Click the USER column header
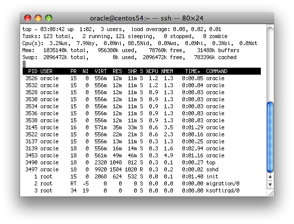Viewport: 294px width, 224px height. pos(46,71)
